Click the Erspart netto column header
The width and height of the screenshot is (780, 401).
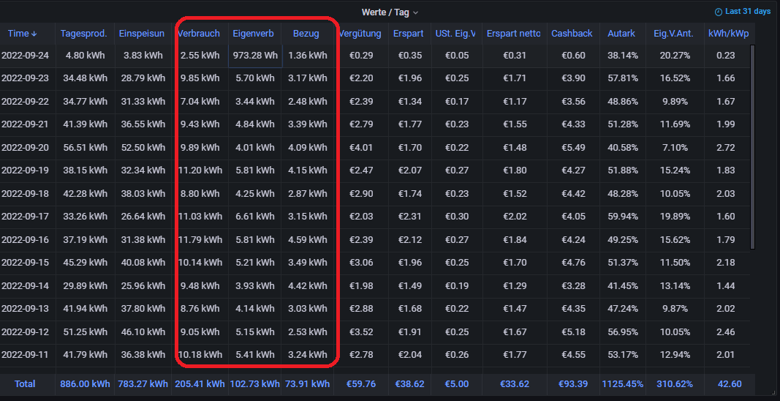(514, 34)
